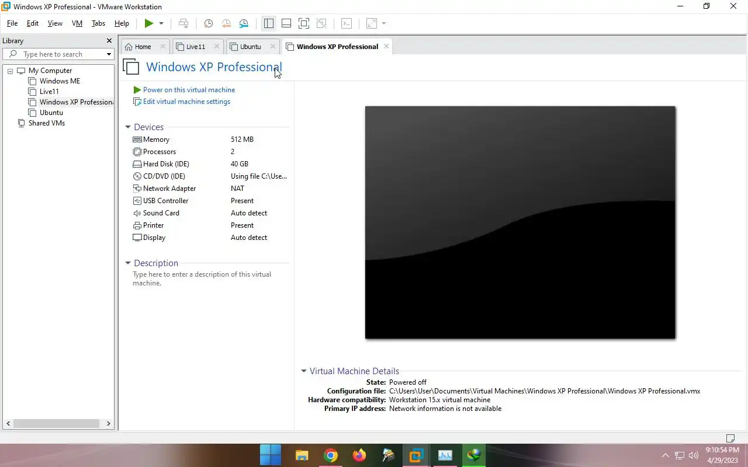748x467 pixels.
Task: Enter full screen mode icon
Action: coord(304,23)
